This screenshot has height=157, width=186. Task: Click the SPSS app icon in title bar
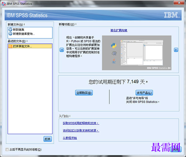[x=4, y=4]
